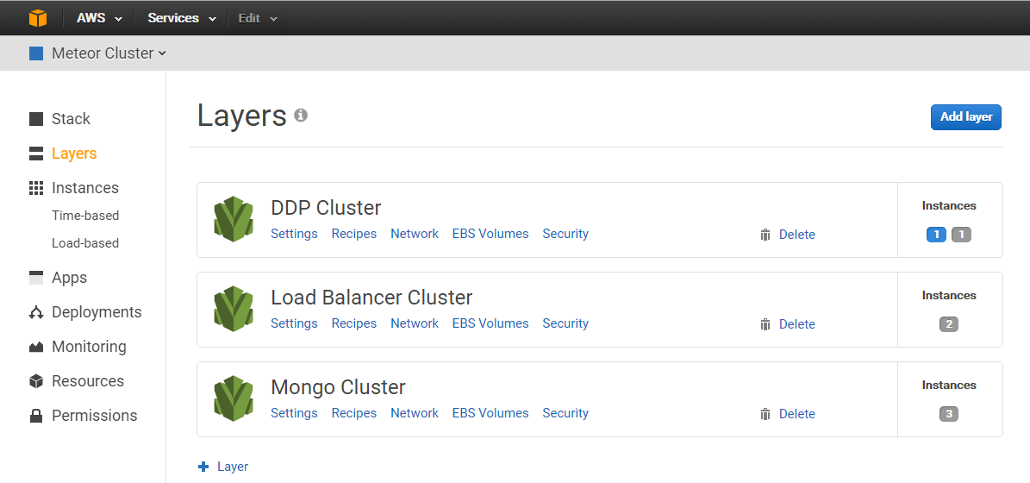
Task: Click instance count badge 2 for Load Balancer
Action: point(948,324)
